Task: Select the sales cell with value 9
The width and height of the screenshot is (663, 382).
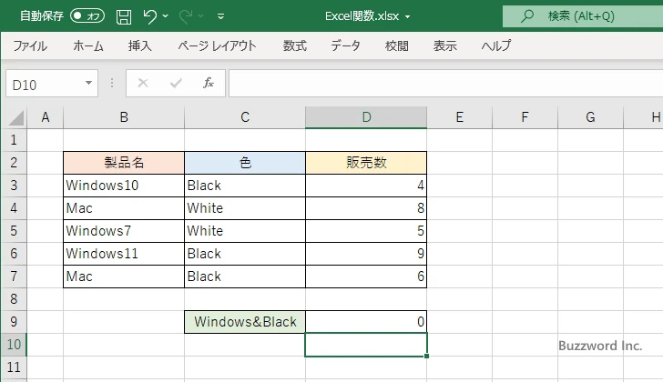Action: 366,254
